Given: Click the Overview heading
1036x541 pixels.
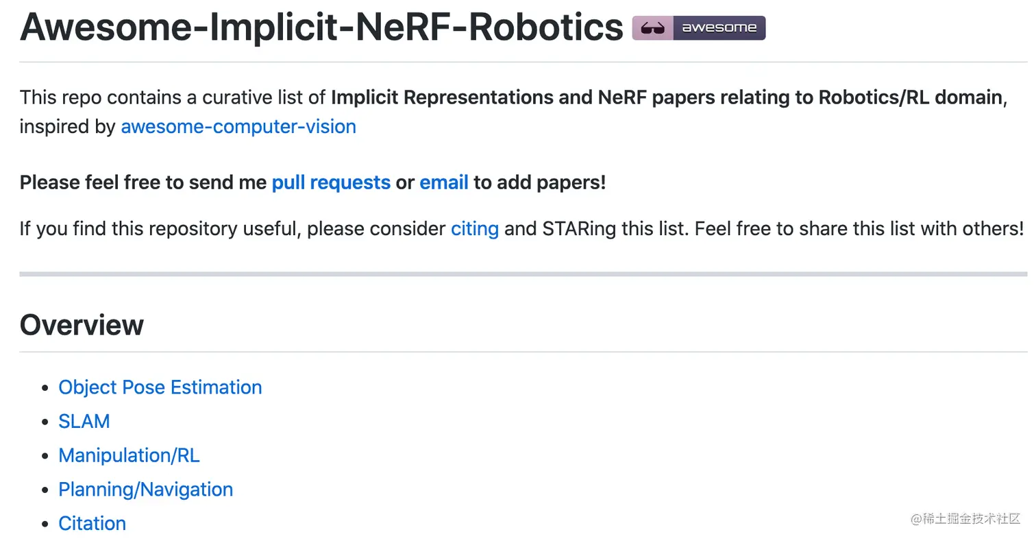Looking at the screenshot, I should [82, 325].
